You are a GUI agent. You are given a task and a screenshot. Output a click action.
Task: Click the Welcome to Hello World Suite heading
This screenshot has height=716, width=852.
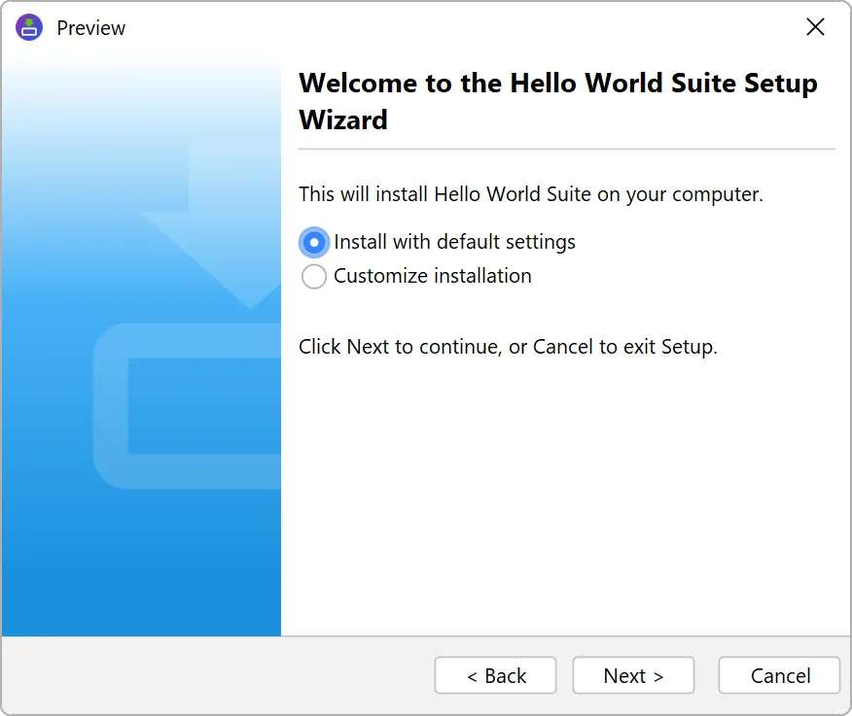coord(557,101)
